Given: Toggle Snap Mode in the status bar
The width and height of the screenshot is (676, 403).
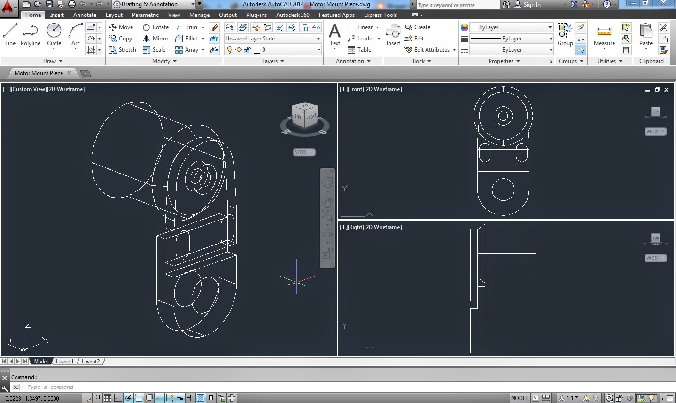Looking at the screenshot, I should pos(97,398).
